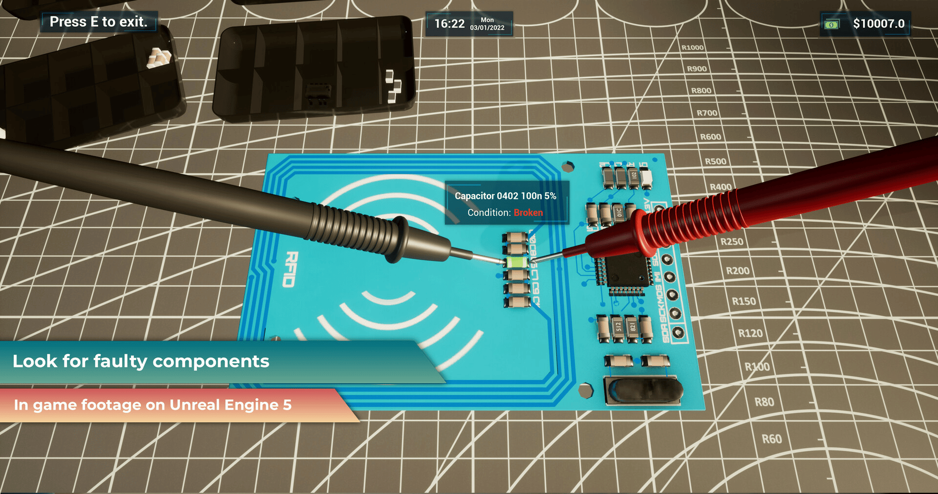
Task: Click the 16:22 clock readout
Action: (x=449, y=24)
